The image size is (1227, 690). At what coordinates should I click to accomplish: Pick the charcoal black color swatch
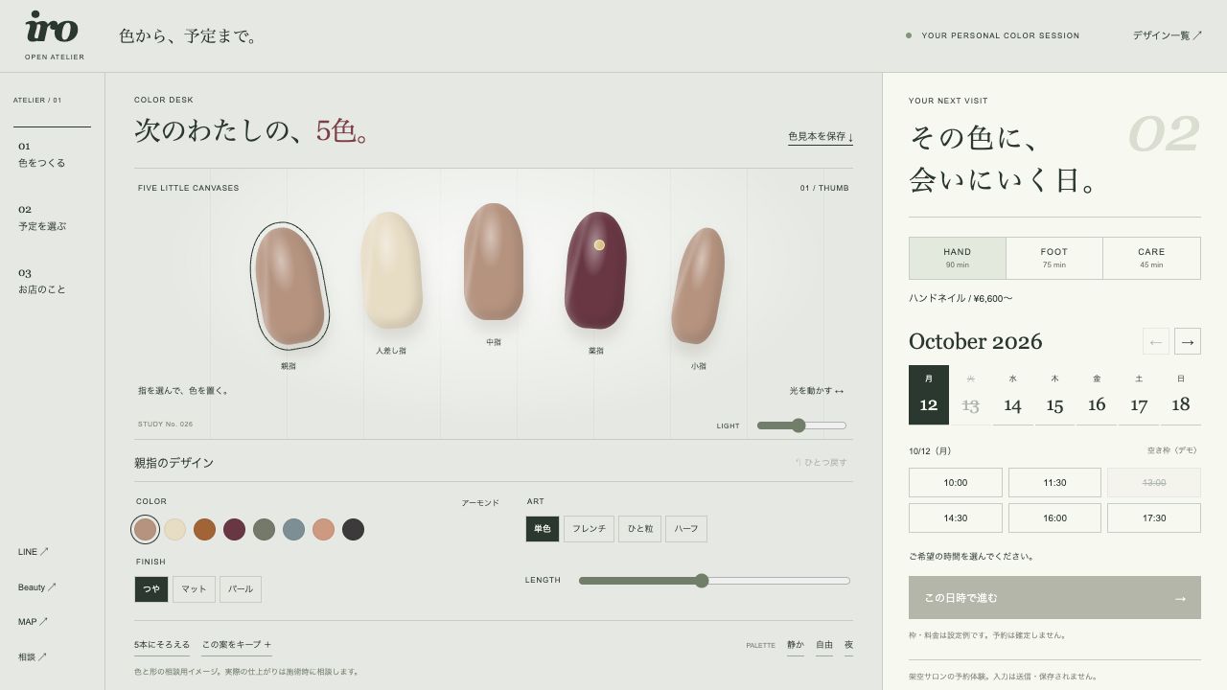[353, 529]
